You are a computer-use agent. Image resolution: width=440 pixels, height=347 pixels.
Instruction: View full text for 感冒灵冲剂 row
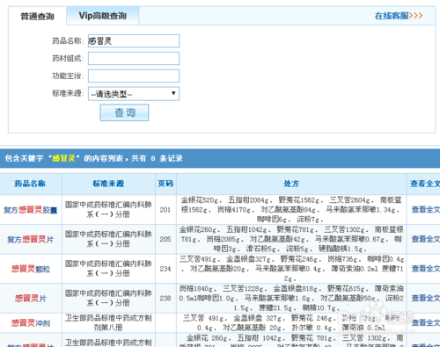(425, 322)
